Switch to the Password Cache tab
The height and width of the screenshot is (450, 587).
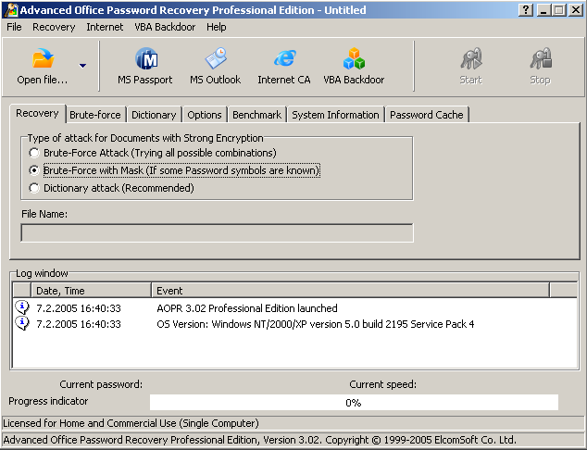pos(427,115)
